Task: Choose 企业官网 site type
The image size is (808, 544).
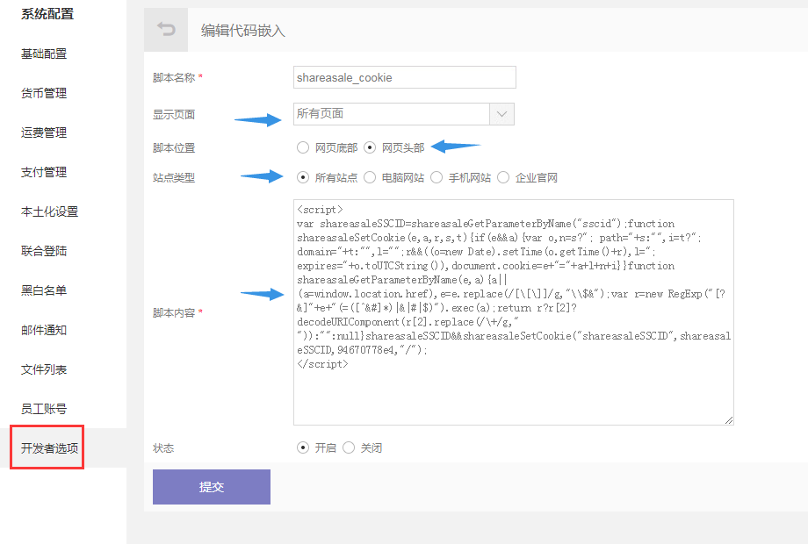Action: (503, 177)
